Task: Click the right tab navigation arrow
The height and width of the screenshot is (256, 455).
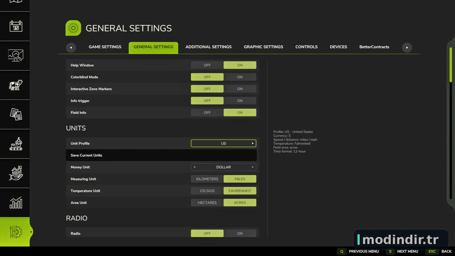Action: pyautogui.click(x=407, y=48)
